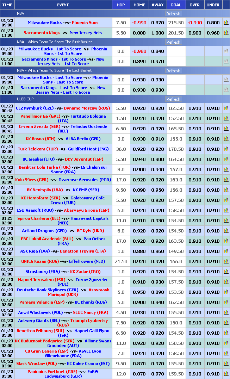Screen dimensions: 230x379
Task: Open chart icon for ASK Riga vs Benetton Treviso
Action: click(226, 251)
